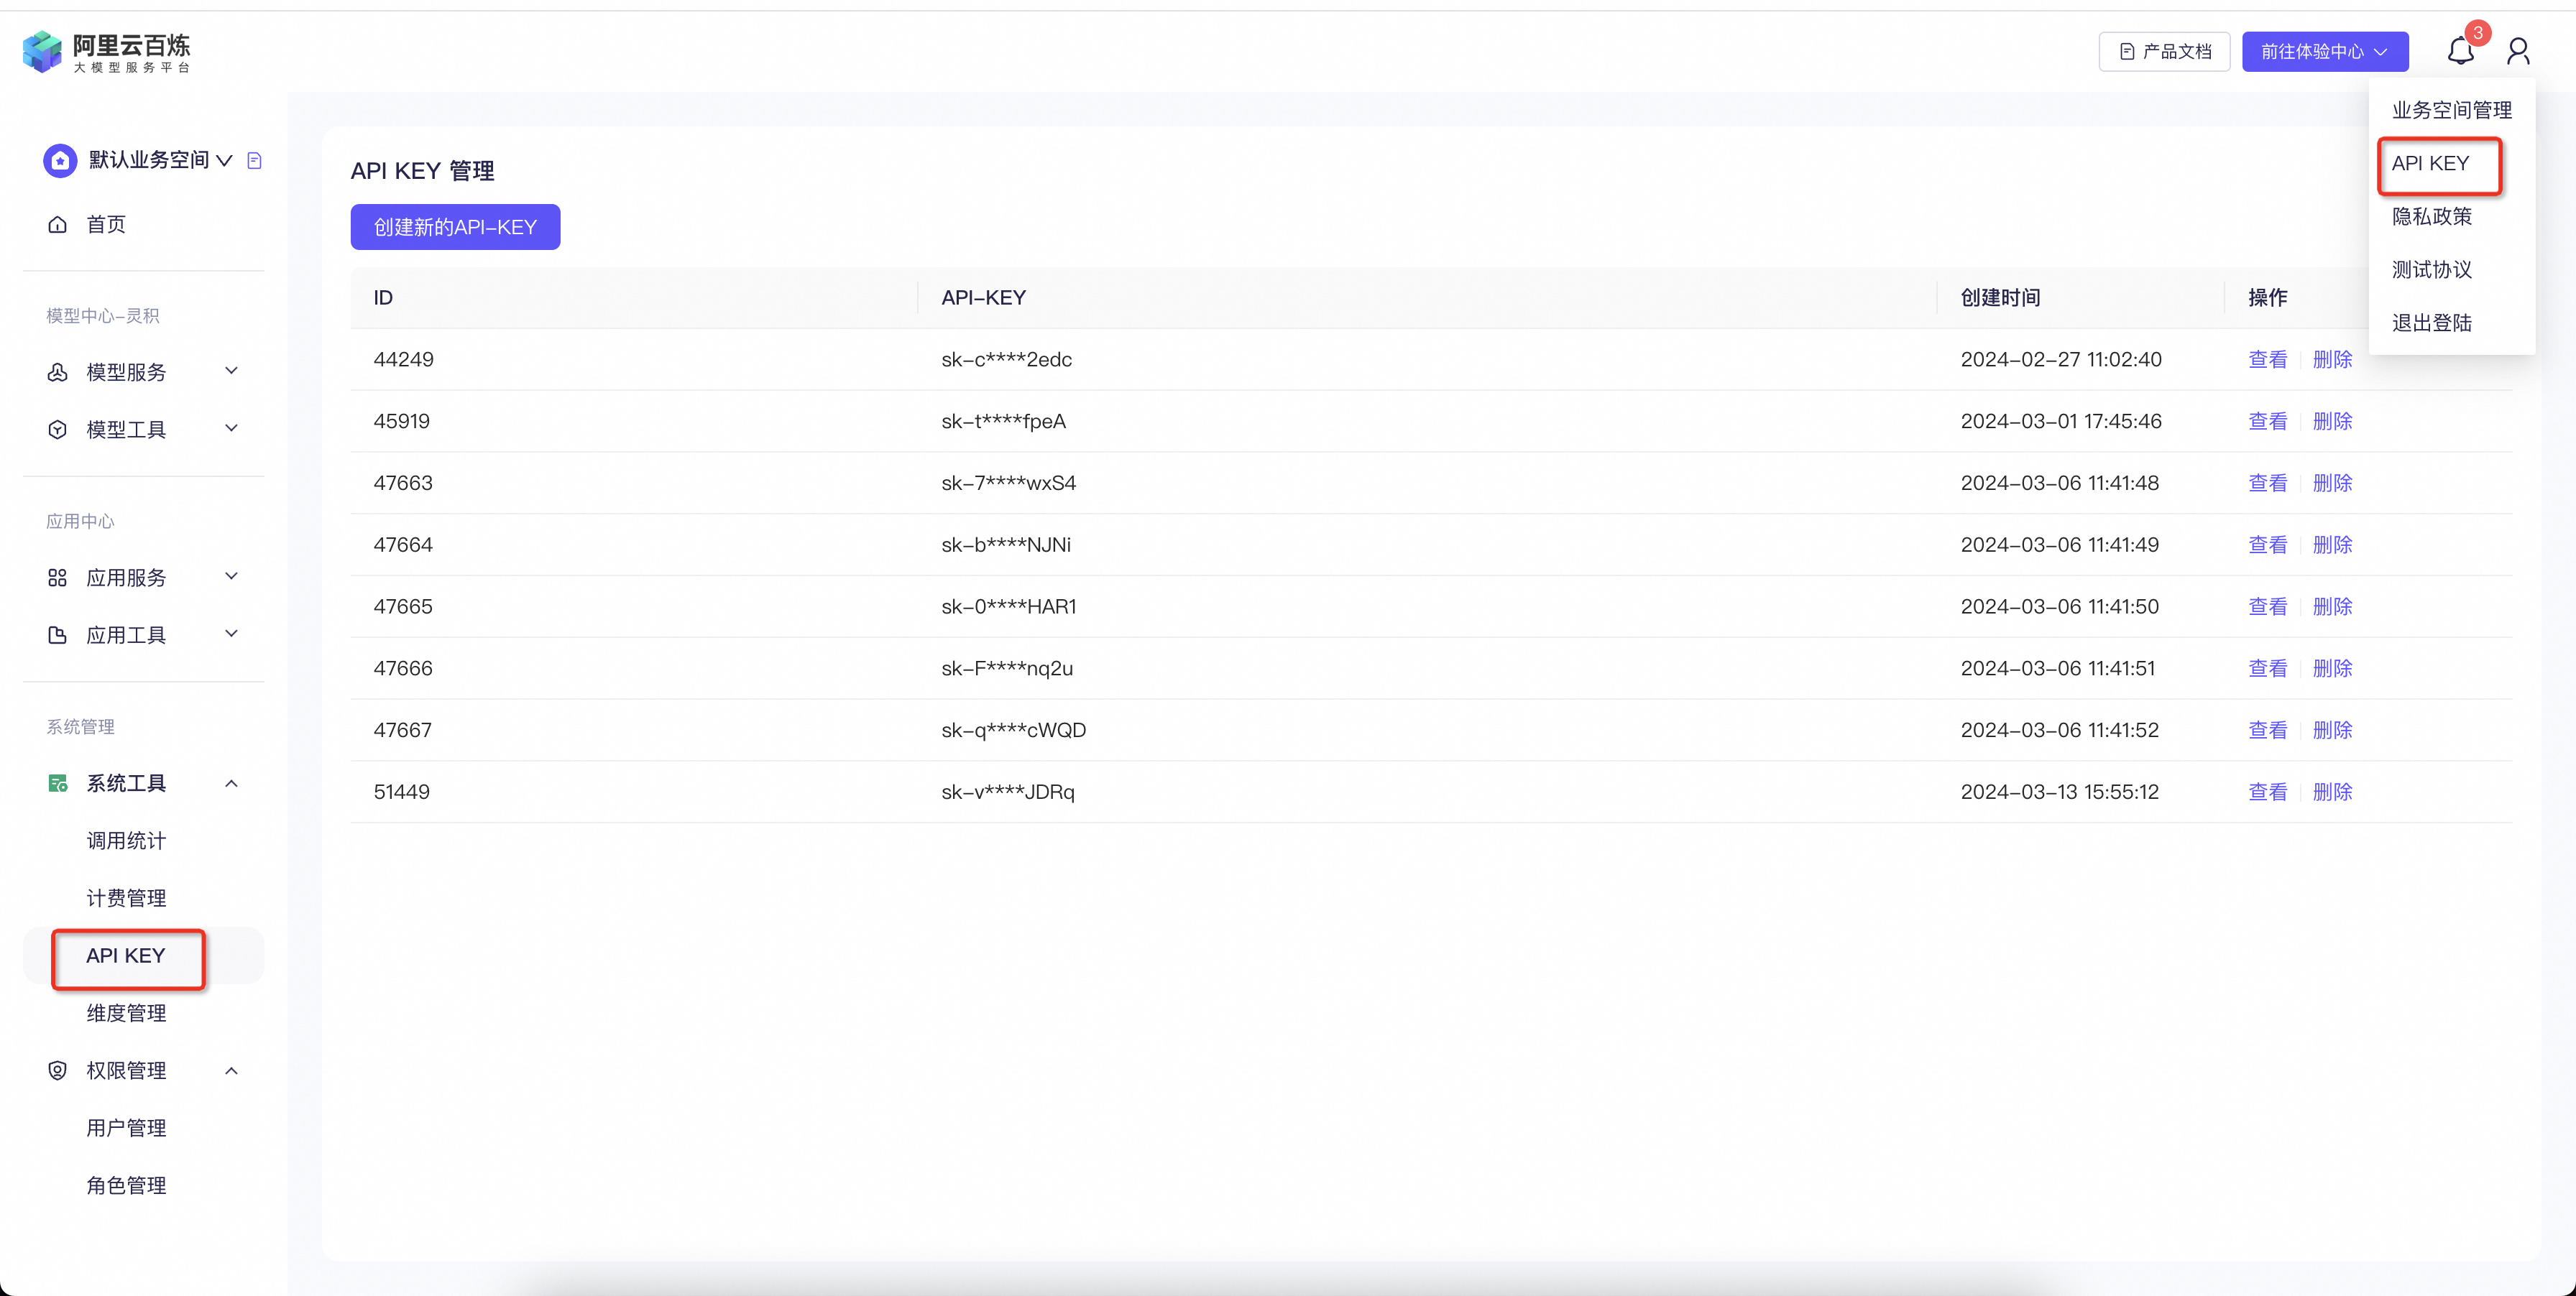This screenshot has height=1296, width=2576.
Task: Click the 模型工具 cube icon
Action: 58,429
